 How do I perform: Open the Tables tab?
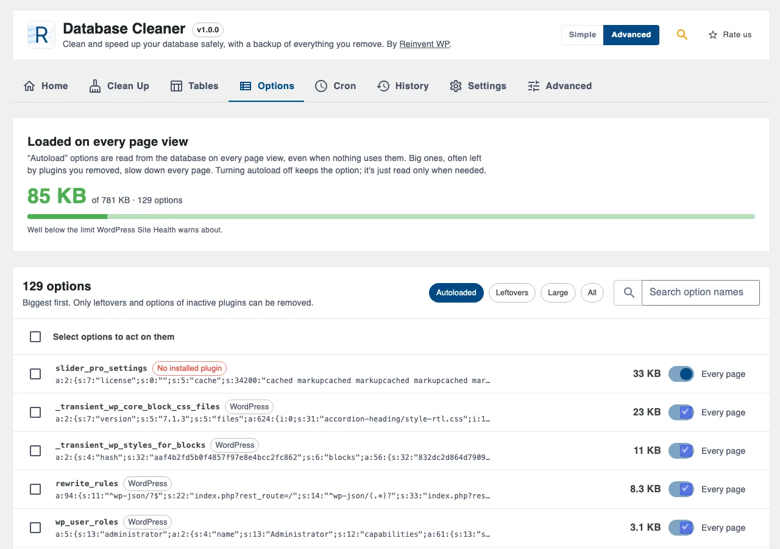coord(194,86)
